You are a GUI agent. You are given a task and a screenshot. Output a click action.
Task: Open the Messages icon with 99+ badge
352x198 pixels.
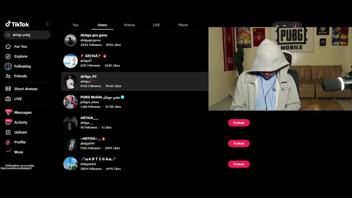pyautogui.click(x=8, y=112)
